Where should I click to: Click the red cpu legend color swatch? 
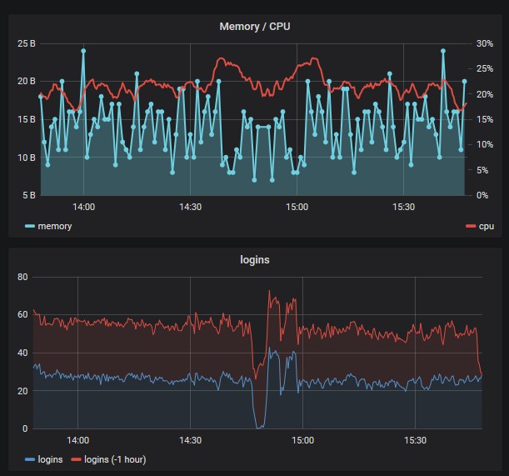(x=471, y=226)
